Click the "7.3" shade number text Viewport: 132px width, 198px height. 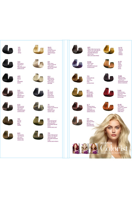point(88,76)
